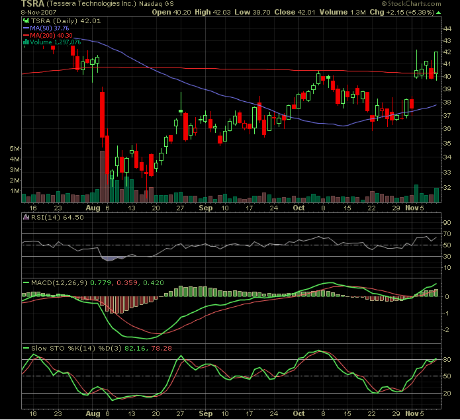The image size is (460, 420).
Task: Click the 'TSRA (Daily) 42.01' legend label
Action: pyautogui.click(x=66, y=21)
